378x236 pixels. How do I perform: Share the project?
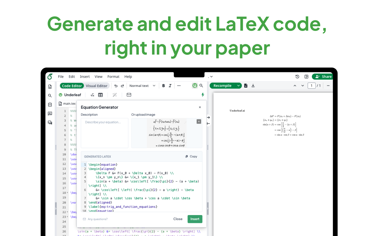coord(322,77)
